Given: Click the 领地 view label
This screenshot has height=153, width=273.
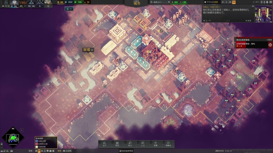Looking at the screenshot, I should 60,151.
